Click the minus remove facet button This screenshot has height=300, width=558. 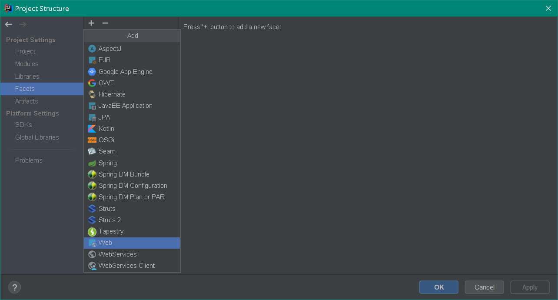click(x=105, y=23)
